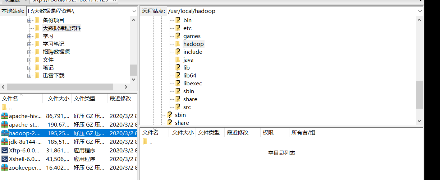Open the local site path dropdown
The width and height of the screenshot is (440, 180).
pos(134,11)
